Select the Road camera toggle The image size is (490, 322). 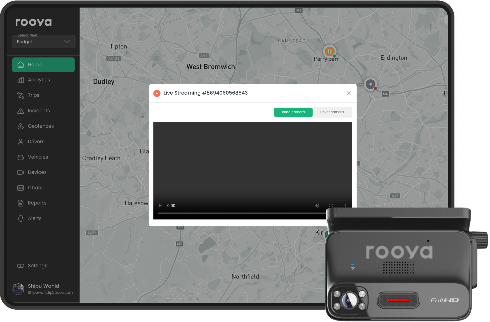tap(293, 112)
